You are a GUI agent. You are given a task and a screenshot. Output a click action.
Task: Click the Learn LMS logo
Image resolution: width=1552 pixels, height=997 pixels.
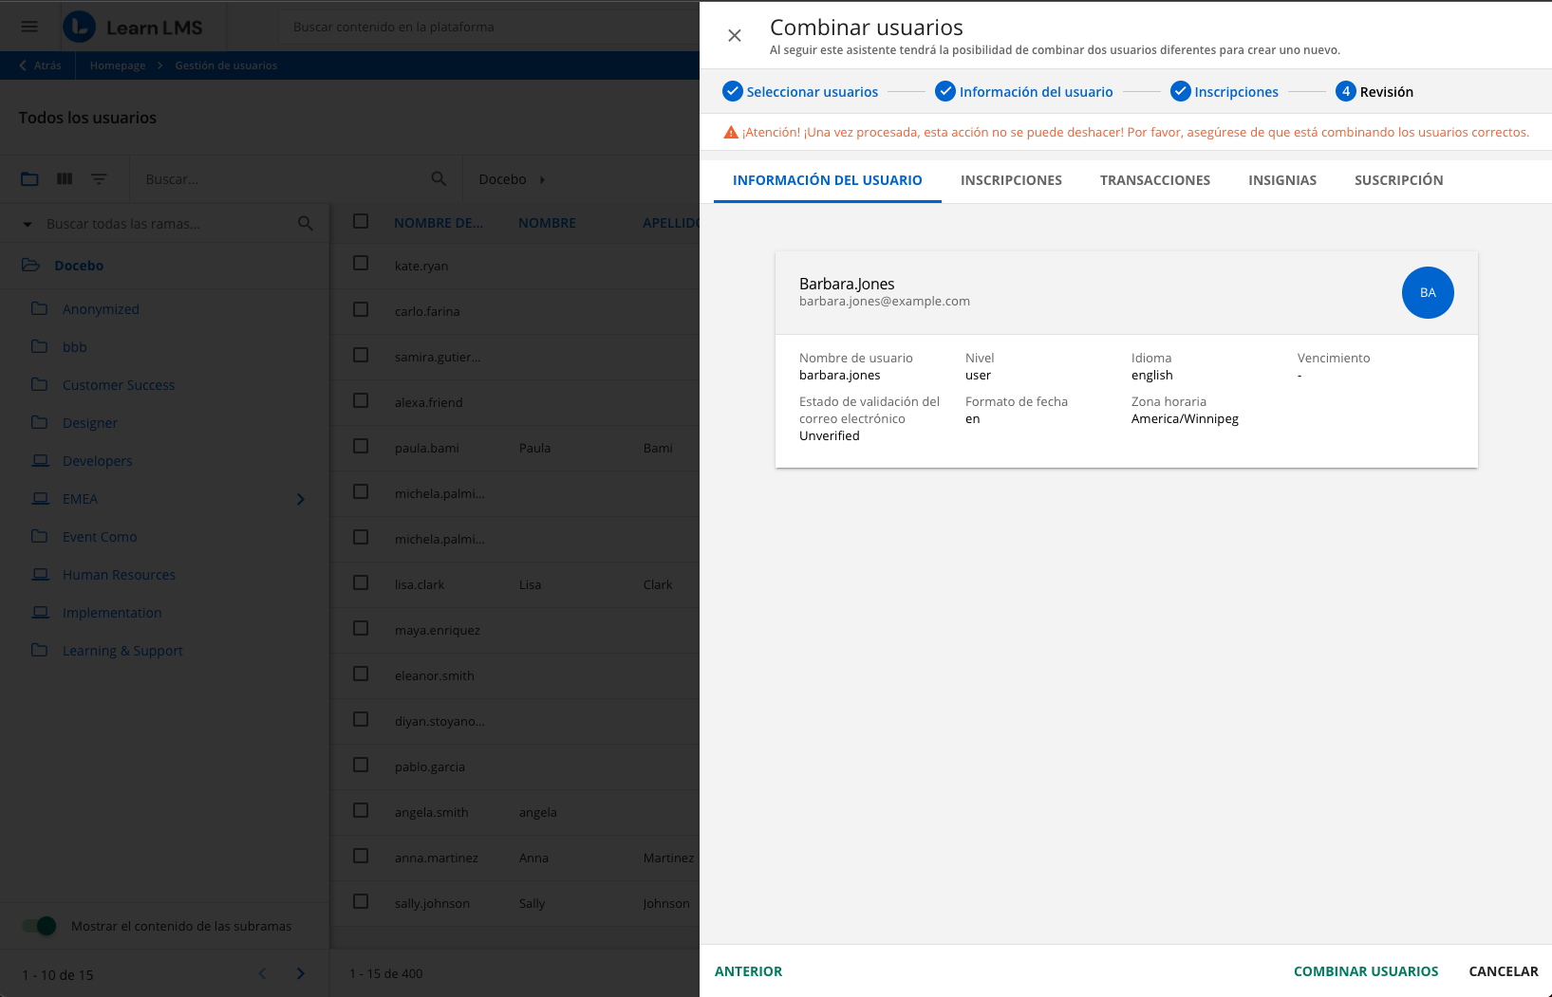[133, 27]
